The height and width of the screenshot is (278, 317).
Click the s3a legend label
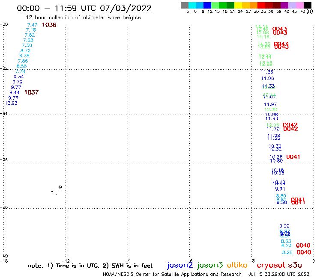point(295,265)
